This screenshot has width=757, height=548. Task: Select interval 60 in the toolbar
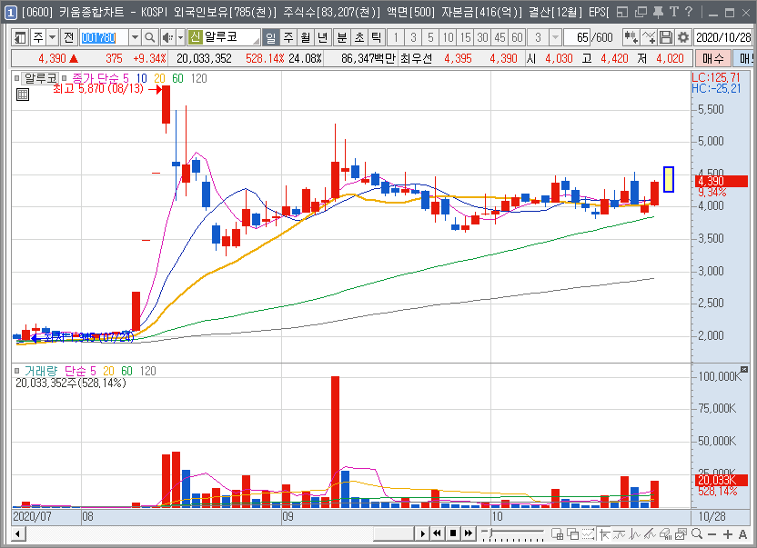click(517, 37)
